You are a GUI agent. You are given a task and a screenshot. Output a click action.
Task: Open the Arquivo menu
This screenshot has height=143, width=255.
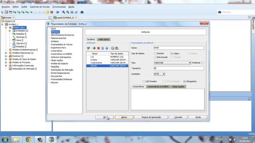[6, 7]
